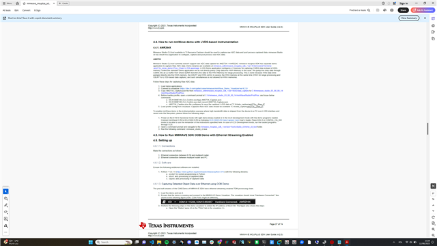Select the text recognition box tool
Screen dimensions: 437x246
click(6, 219)
